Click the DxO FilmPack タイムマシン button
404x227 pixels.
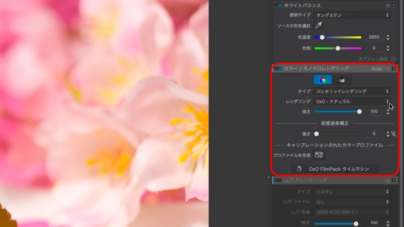click(335, 169)
